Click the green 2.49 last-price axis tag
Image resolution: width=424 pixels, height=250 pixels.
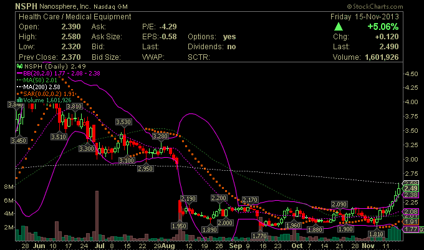(411, 188)
